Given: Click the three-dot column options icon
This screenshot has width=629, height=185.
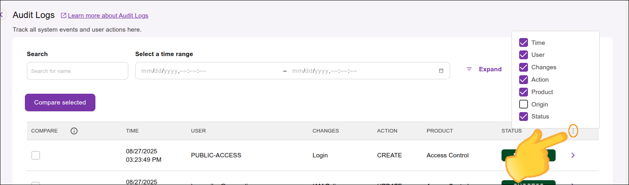Looking at the screenshot, I should point(573,131).
